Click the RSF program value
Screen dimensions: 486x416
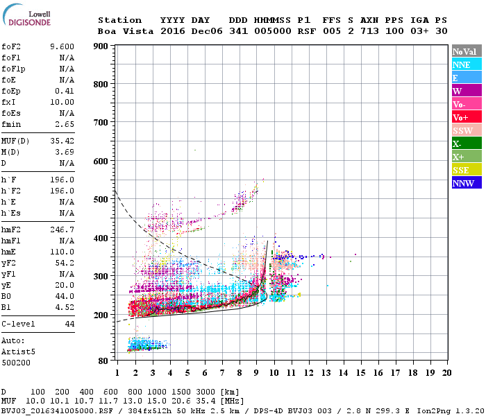pyautogui.click(x=307, y=31)
